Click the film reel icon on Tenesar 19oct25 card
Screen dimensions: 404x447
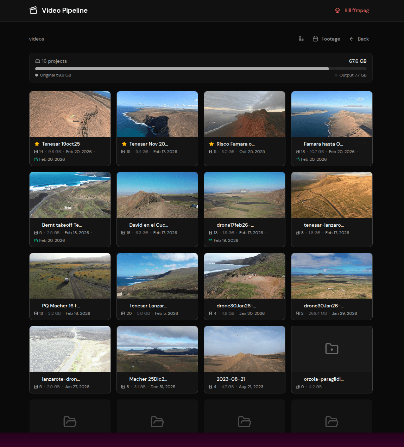35,151
